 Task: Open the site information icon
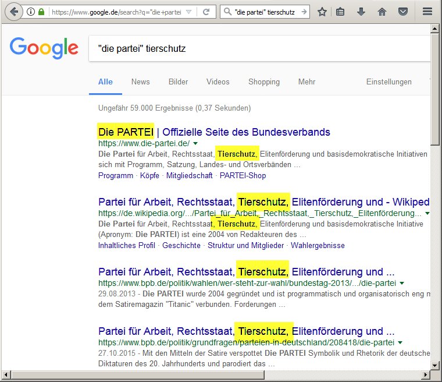[x=31, y=12]
